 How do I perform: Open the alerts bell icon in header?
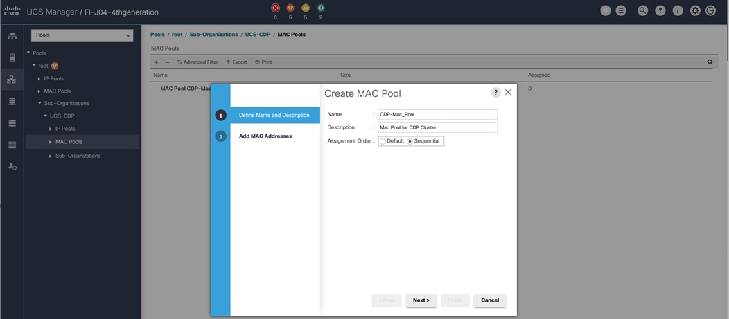click(x=606, y=10)
